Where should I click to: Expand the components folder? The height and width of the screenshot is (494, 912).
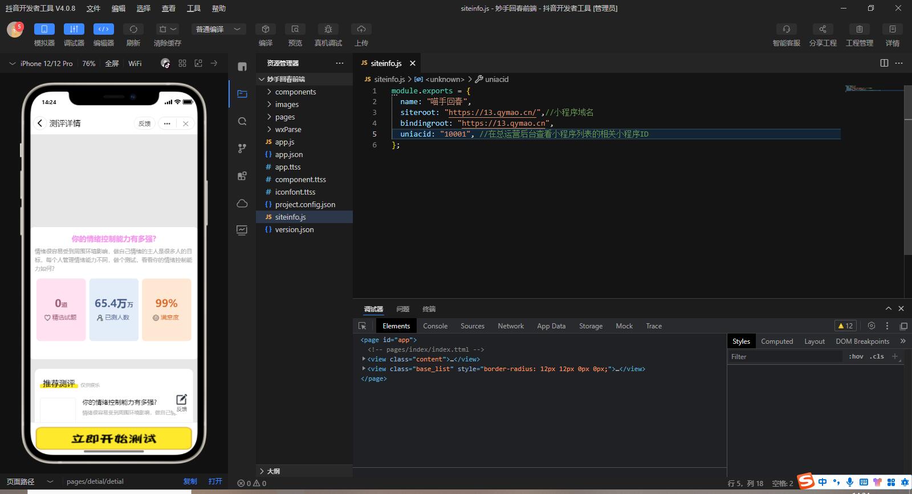pyautogui.click(x=295, y=92)
